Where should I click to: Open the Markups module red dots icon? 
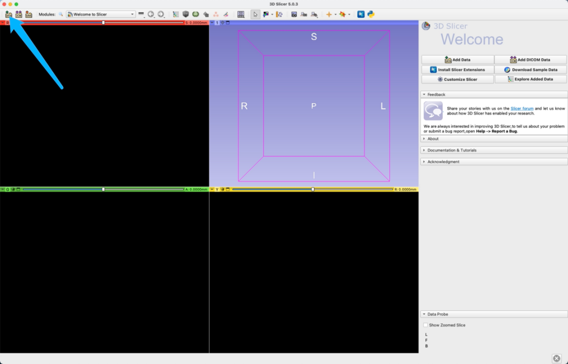pyautogui.click(x=216, y=15)
